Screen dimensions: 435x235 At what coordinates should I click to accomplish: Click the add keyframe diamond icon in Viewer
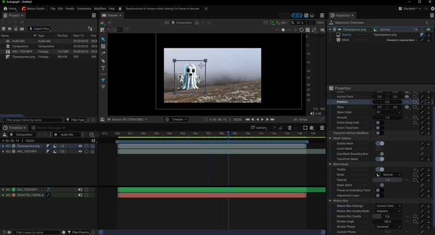point(283,30)
